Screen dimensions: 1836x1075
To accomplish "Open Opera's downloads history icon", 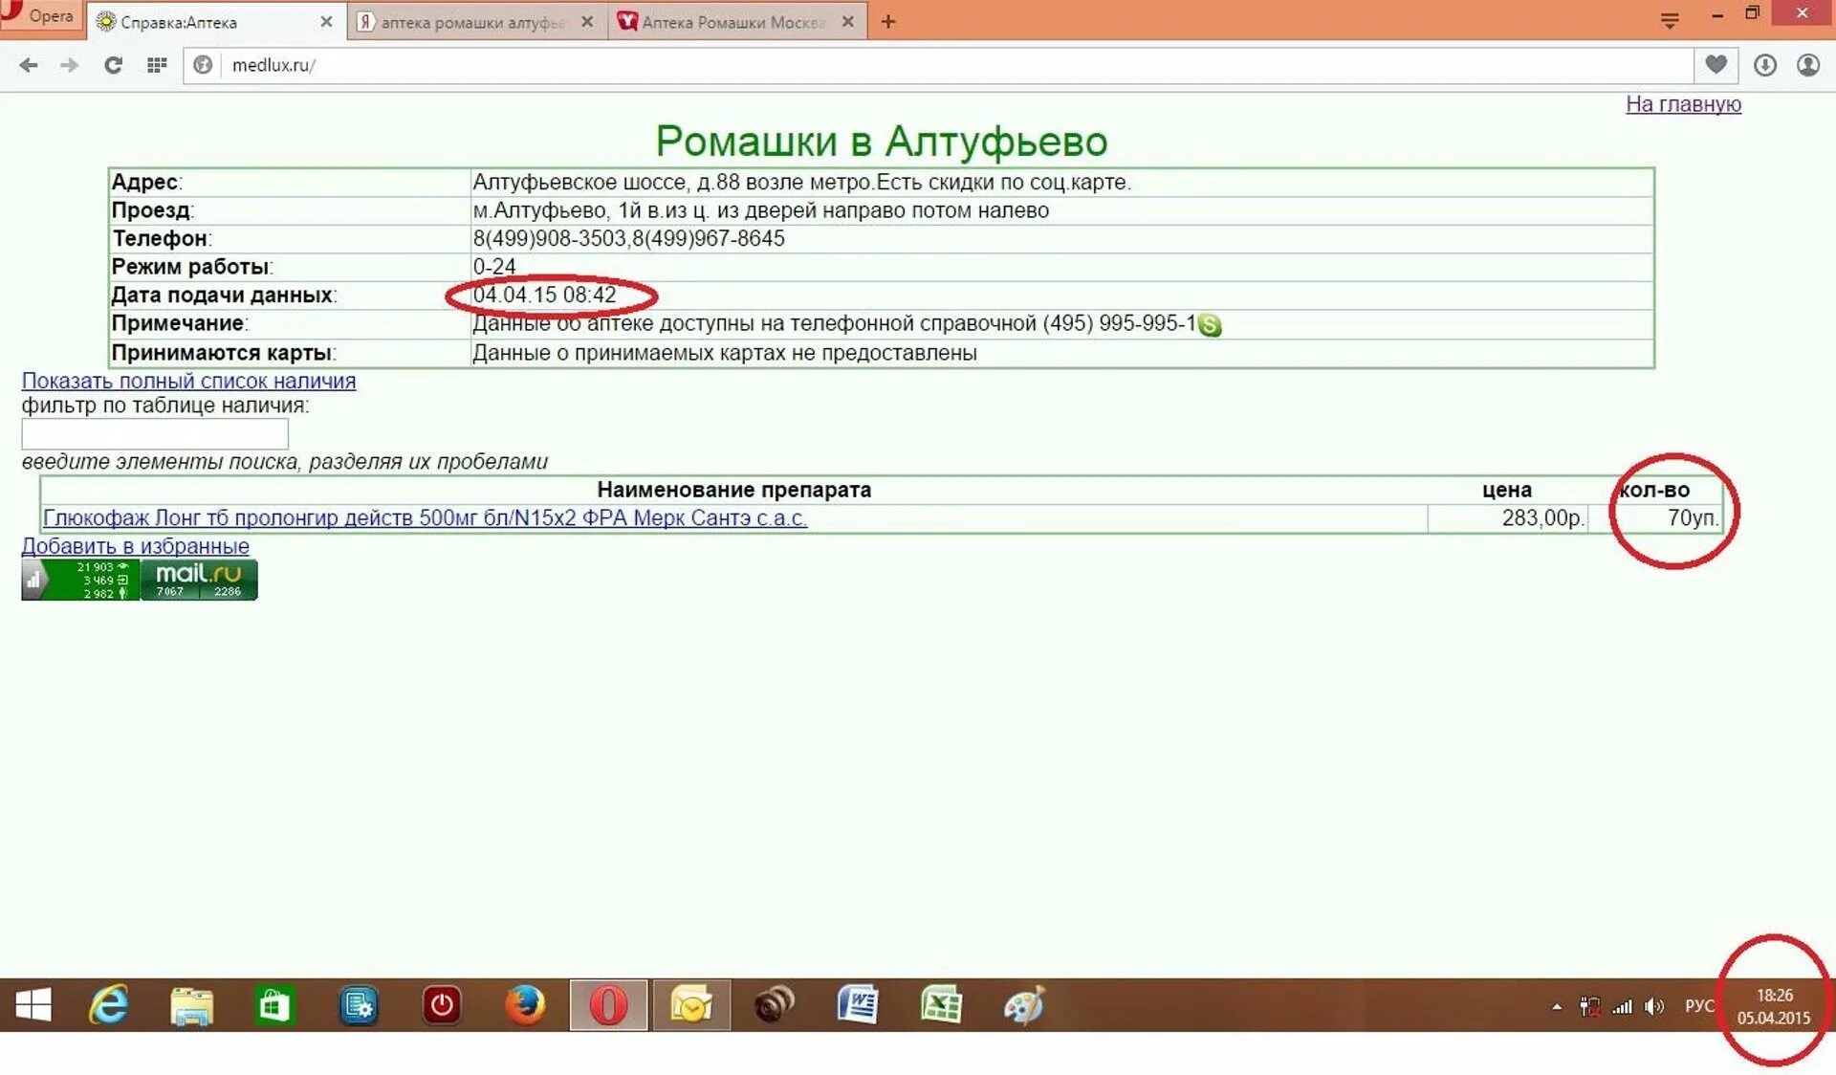I will [1765, 65].
